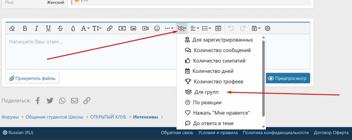Open 'Политика конфиденциальности' footer link

(276, 133)
